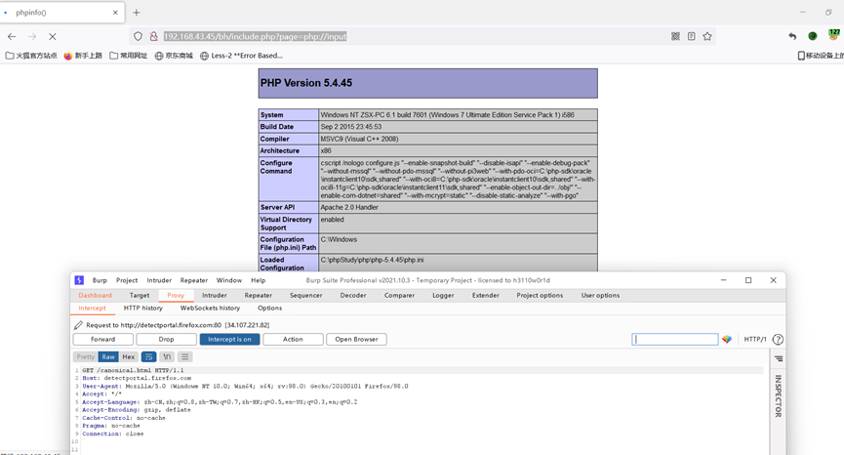Click the HTTP/1 protocol label
844x455 pixels.
754,339
